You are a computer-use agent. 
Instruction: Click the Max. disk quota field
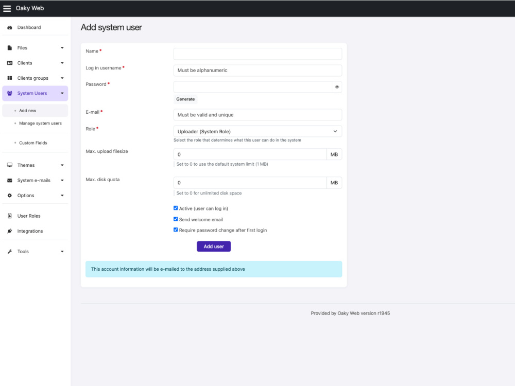point(250,183)
